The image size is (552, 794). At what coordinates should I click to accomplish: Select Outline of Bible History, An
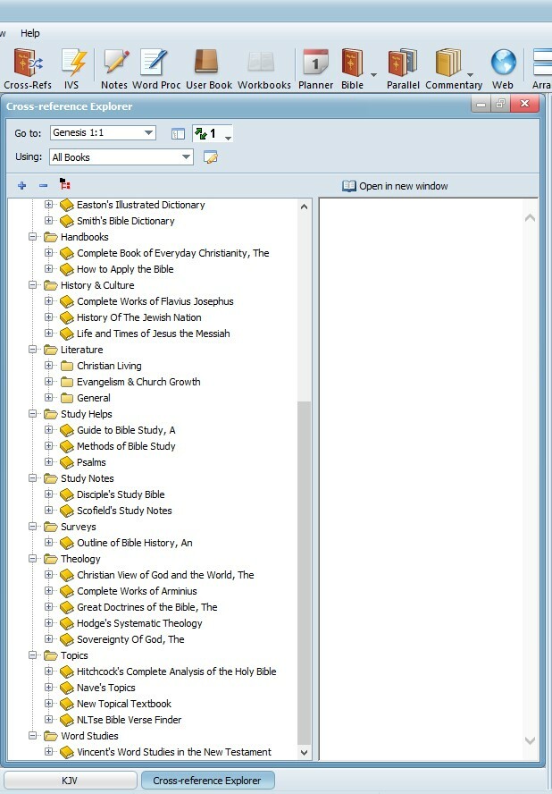click(135, 543)
